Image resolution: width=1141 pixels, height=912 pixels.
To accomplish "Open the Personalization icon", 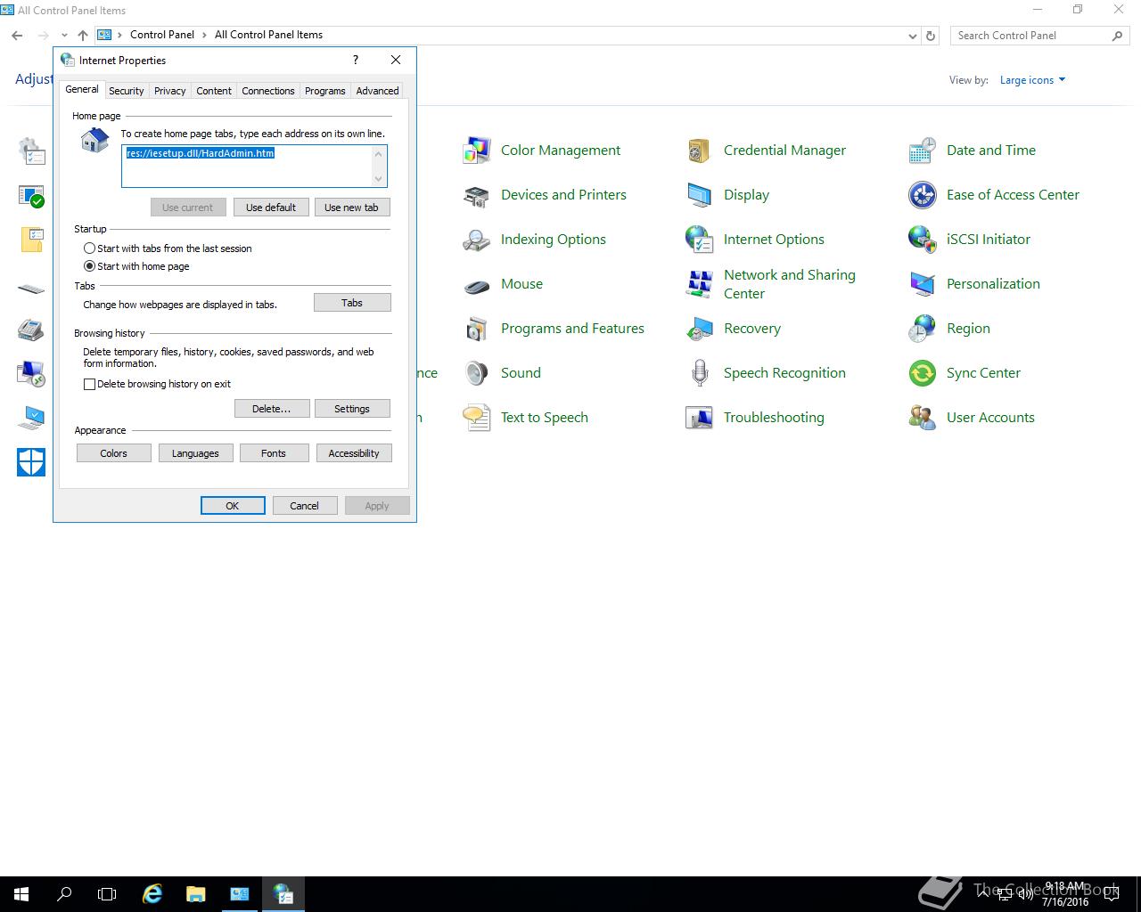I will [923, 284].
